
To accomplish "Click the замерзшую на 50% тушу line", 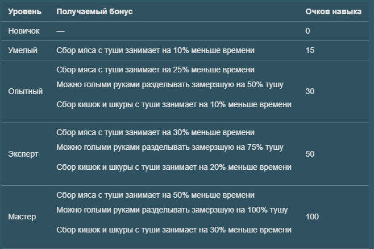I will 170,84.
